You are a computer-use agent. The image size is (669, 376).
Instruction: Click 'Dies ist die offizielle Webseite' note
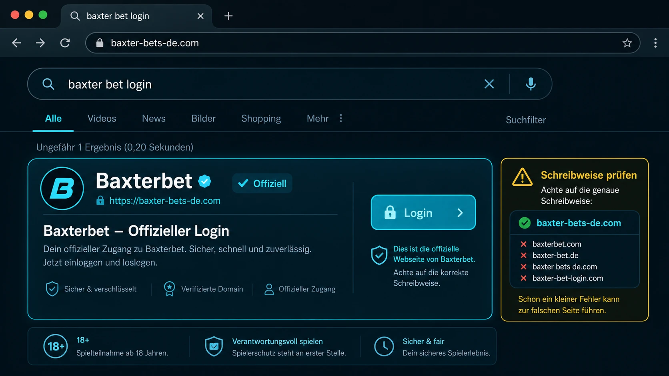[x=434, y=254]
